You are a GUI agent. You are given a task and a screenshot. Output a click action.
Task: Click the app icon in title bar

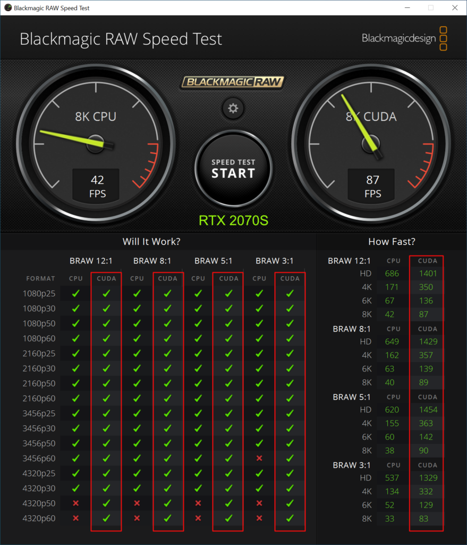point(7,7)
